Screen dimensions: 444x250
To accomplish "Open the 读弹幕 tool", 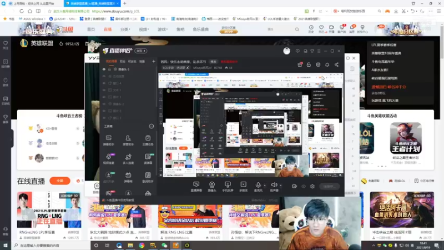I will pyautogui.click(x=148, y=159).
